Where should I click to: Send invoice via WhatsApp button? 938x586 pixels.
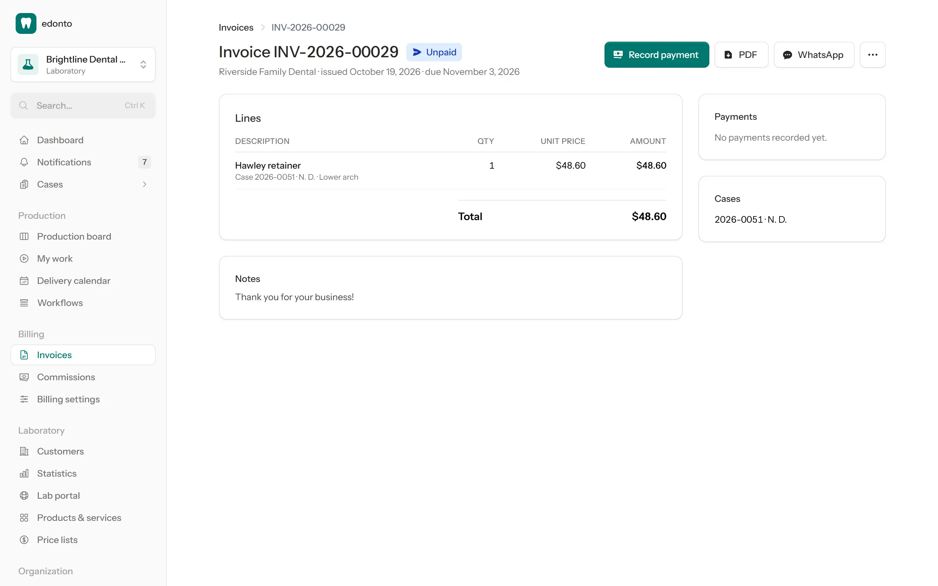coord(814,55)
